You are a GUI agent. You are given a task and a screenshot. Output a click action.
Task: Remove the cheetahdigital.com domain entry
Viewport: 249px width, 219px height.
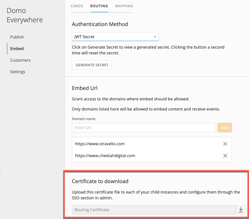pos(225,156)
